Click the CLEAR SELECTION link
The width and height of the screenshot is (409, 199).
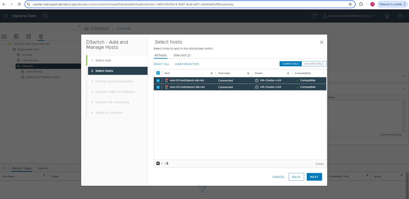point(186,64)
